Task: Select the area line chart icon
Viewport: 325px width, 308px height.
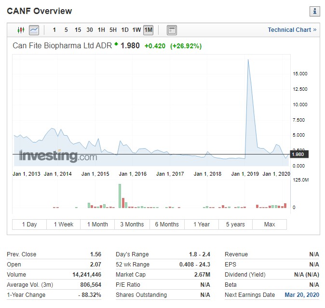Action: pos(34,30)
